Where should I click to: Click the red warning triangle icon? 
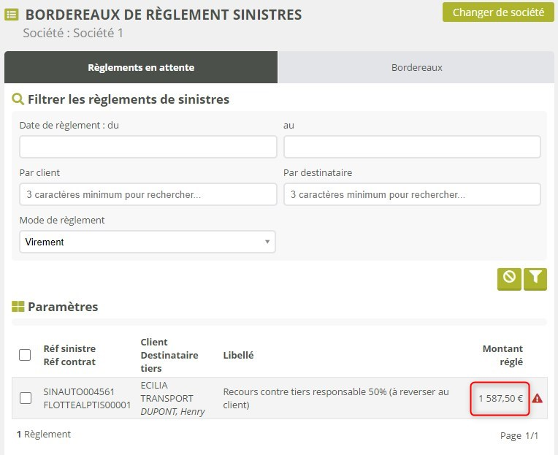click(x=538, y=398)
